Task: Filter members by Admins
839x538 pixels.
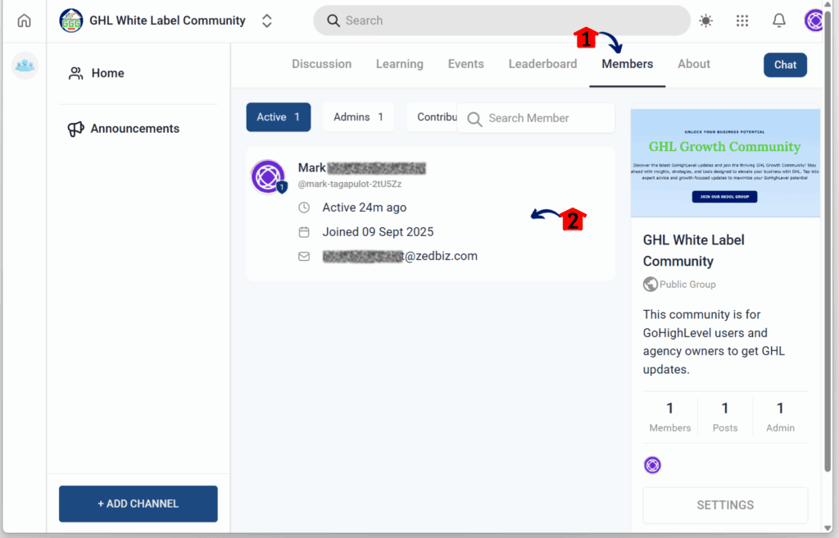Action: click(x=359, y=117)
